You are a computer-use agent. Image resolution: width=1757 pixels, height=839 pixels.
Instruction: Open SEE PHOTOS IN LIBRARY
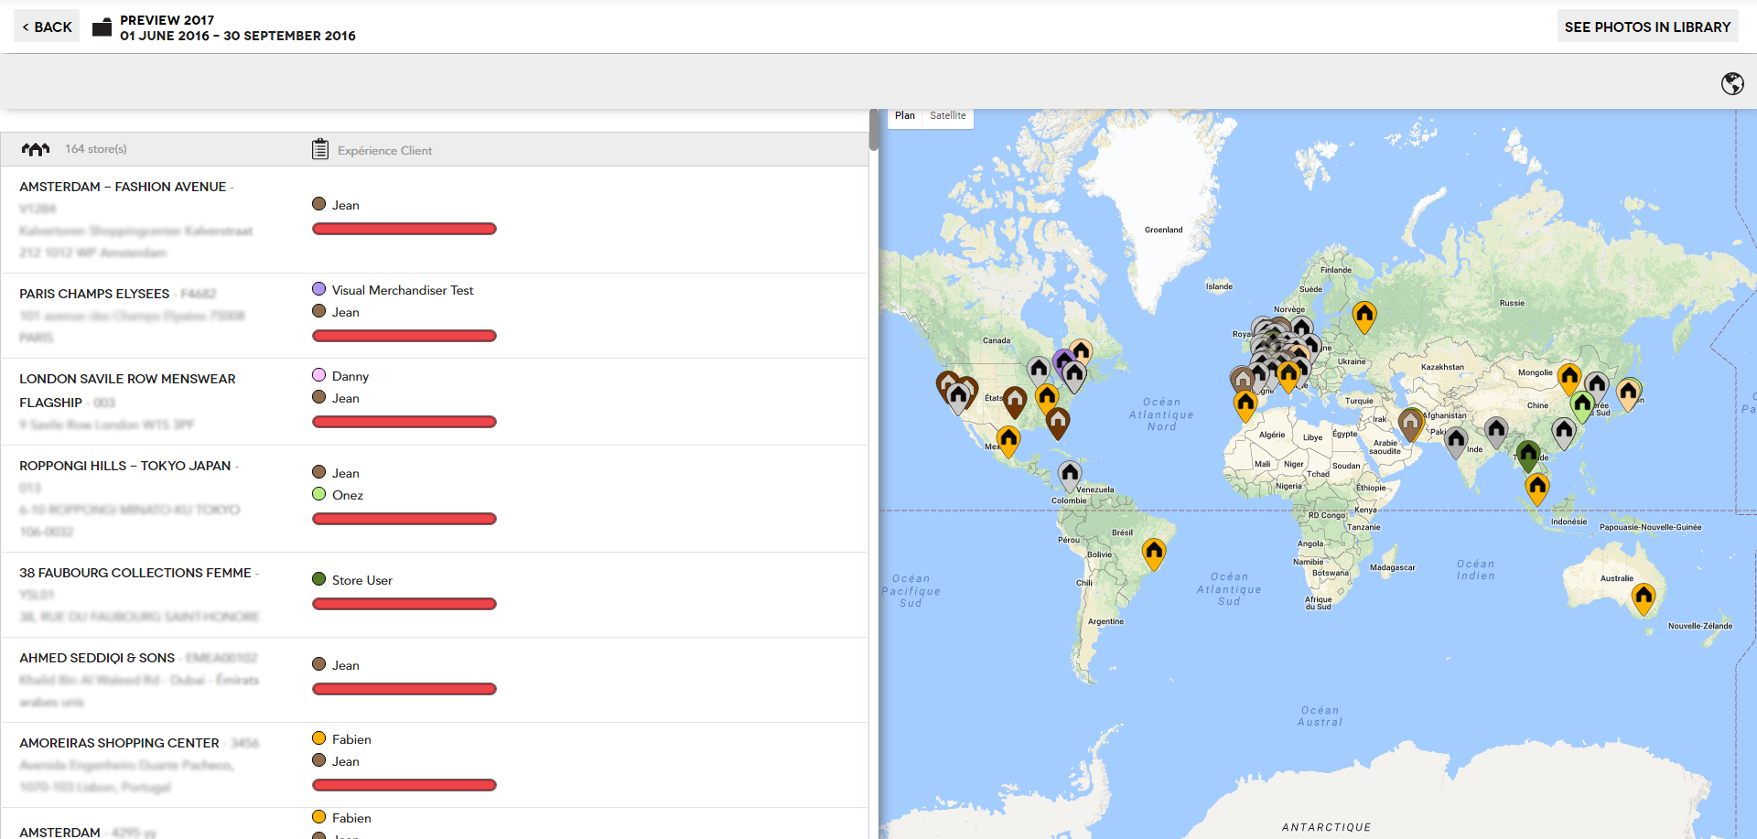pos(1647,27)
